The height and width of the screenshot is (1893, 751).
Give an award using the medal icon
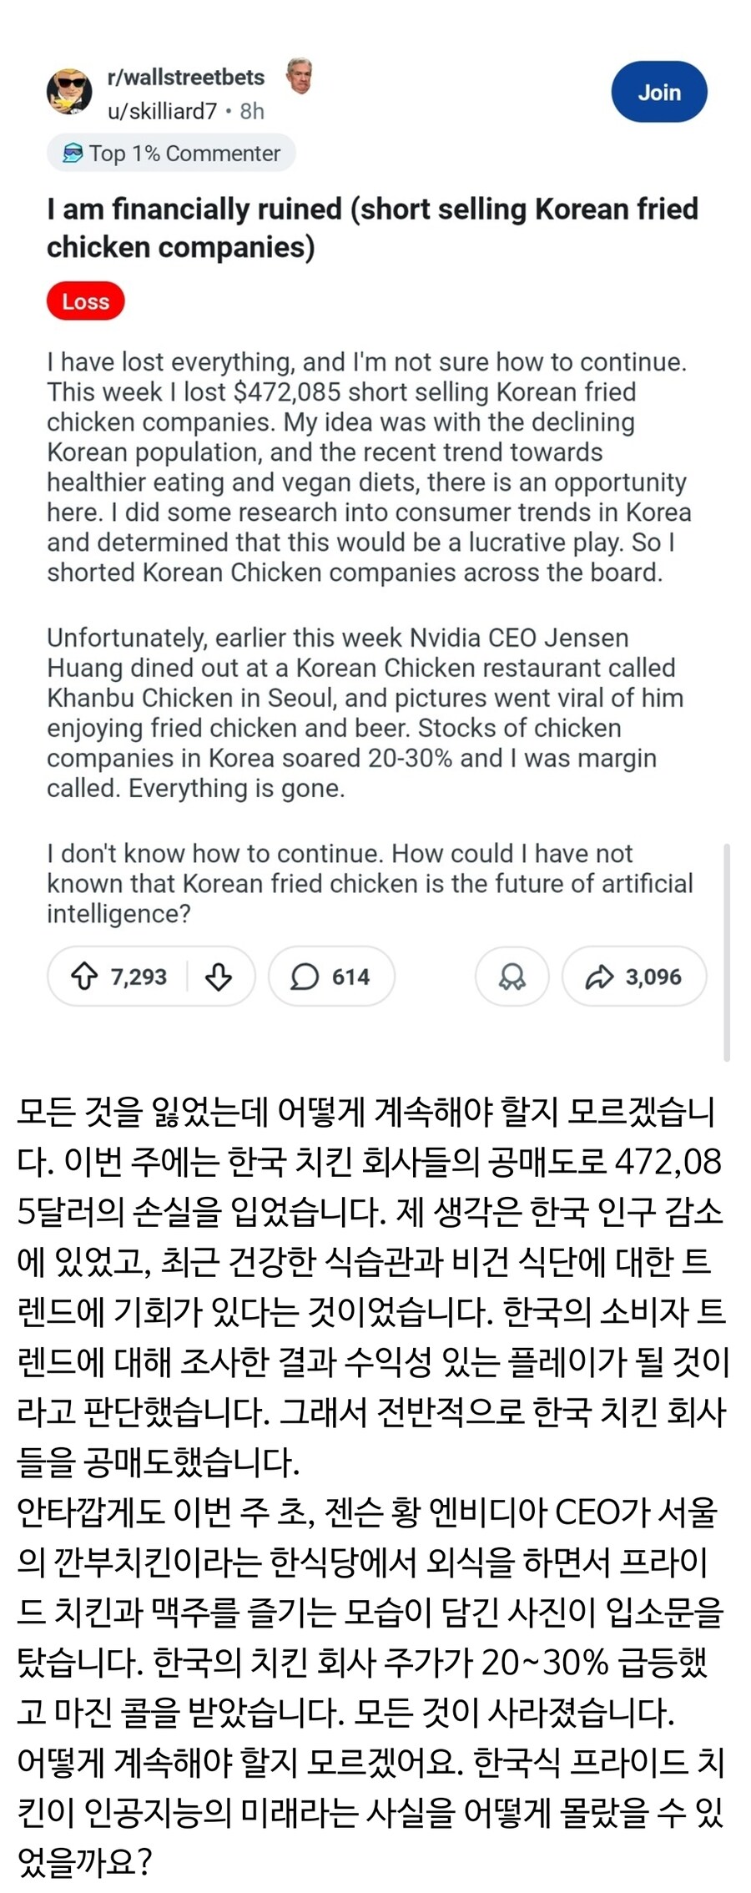coord(512,976)
